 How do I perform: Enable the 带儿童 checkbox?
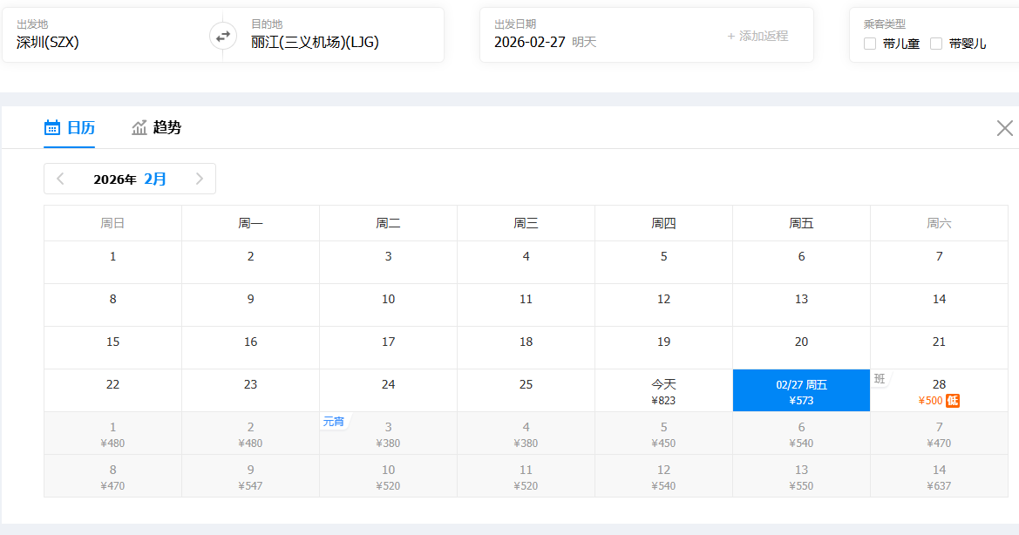tap(870, 44)
